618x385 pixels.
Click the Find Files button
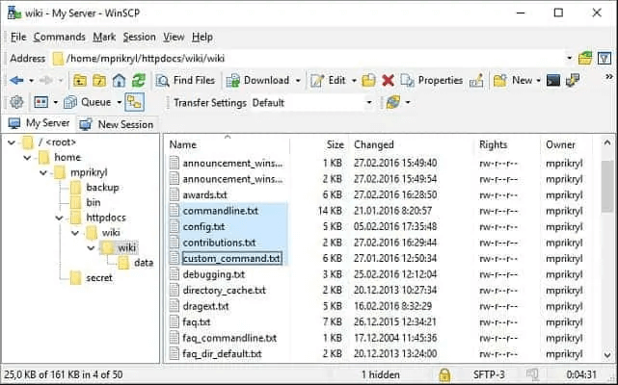(185, 80)
